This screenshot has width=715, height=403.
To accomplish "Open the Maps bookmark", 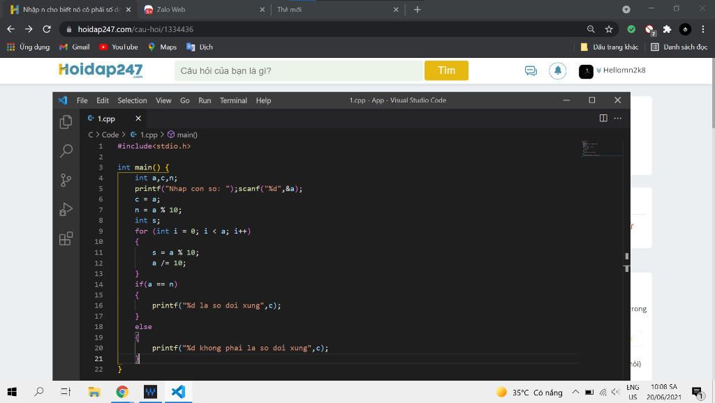I will pos(162,47).
